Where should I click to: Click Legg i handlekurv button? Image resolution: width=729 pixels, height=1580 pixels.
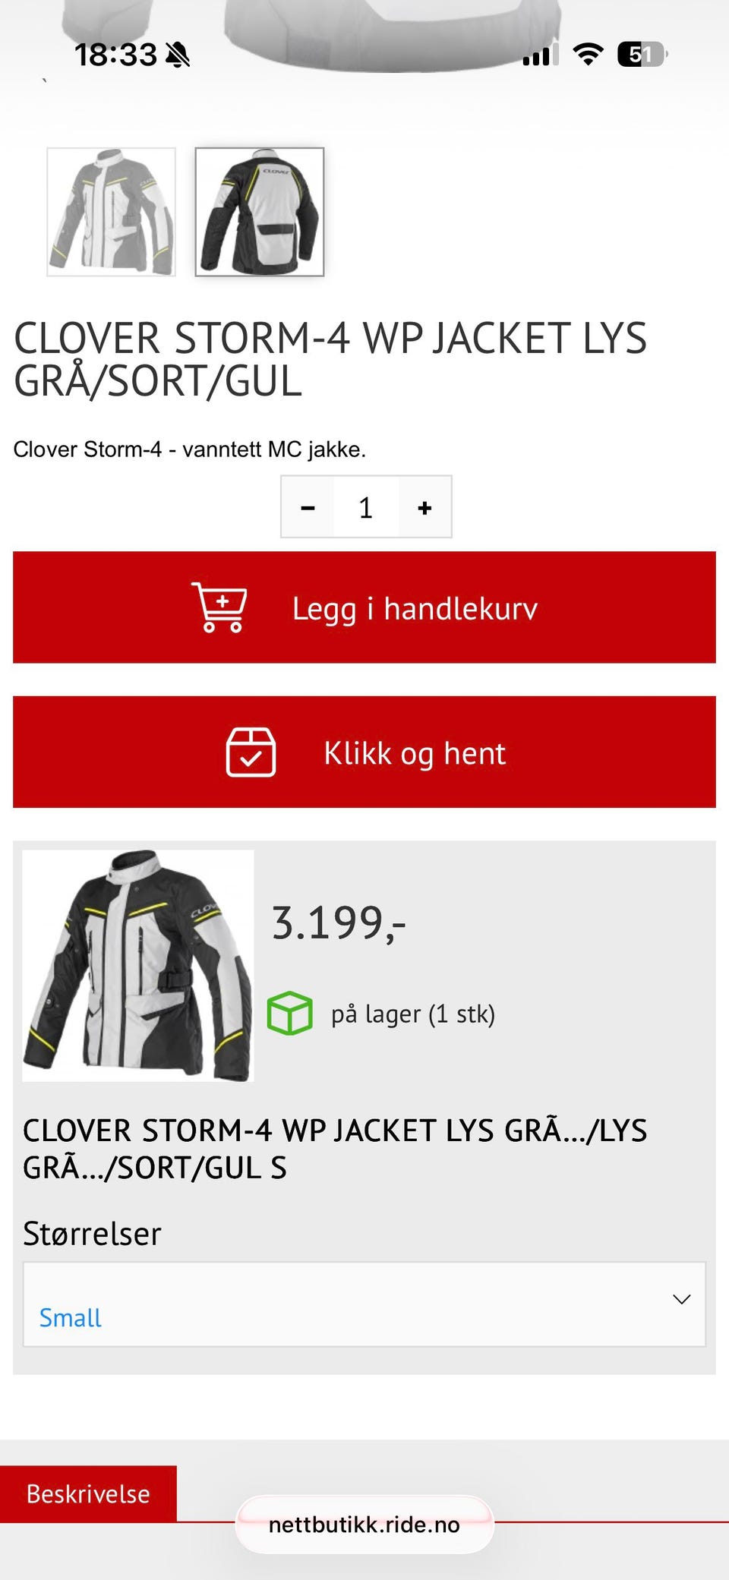[364, 607]
